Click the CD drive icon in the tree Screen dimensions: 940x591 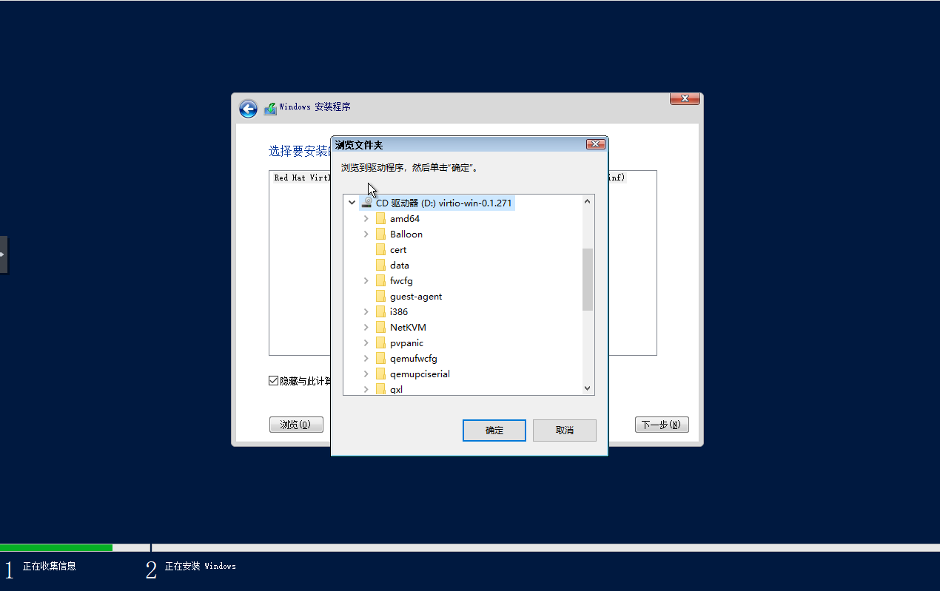[x=366, y=203]
